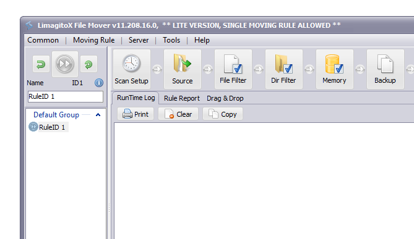The image size is (414, 239).
Task: Print the runtime log
Action: (x=136, y=114)
